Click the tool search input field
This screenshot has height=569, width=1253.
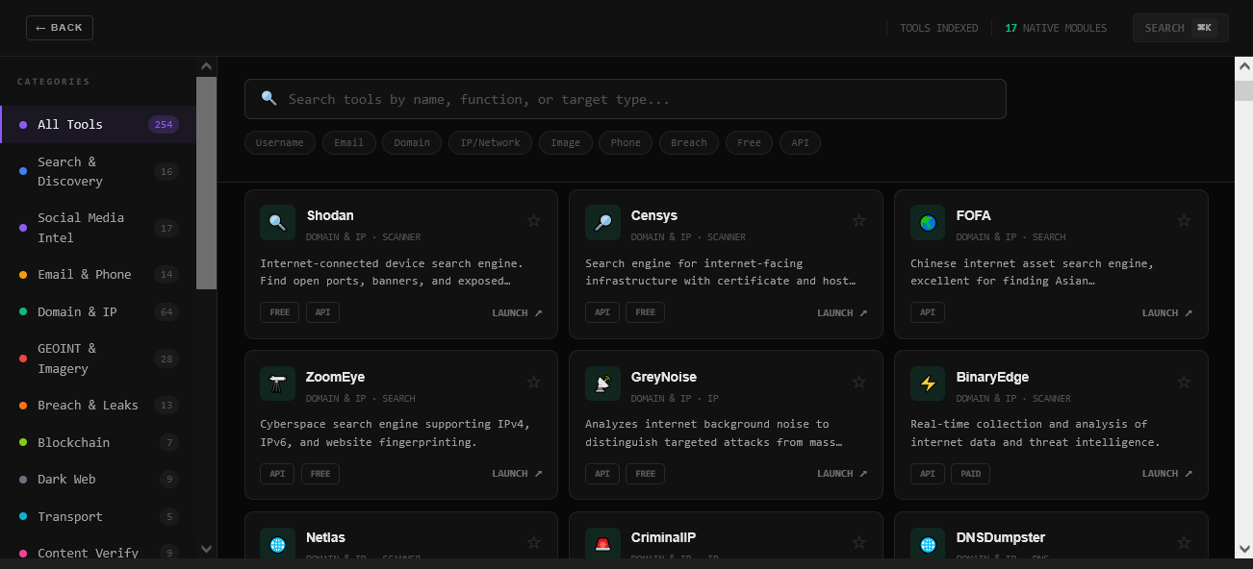coord(626,99)
